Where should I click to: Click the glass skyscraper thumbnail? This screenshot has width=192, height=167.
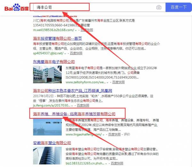coord(47,156)
